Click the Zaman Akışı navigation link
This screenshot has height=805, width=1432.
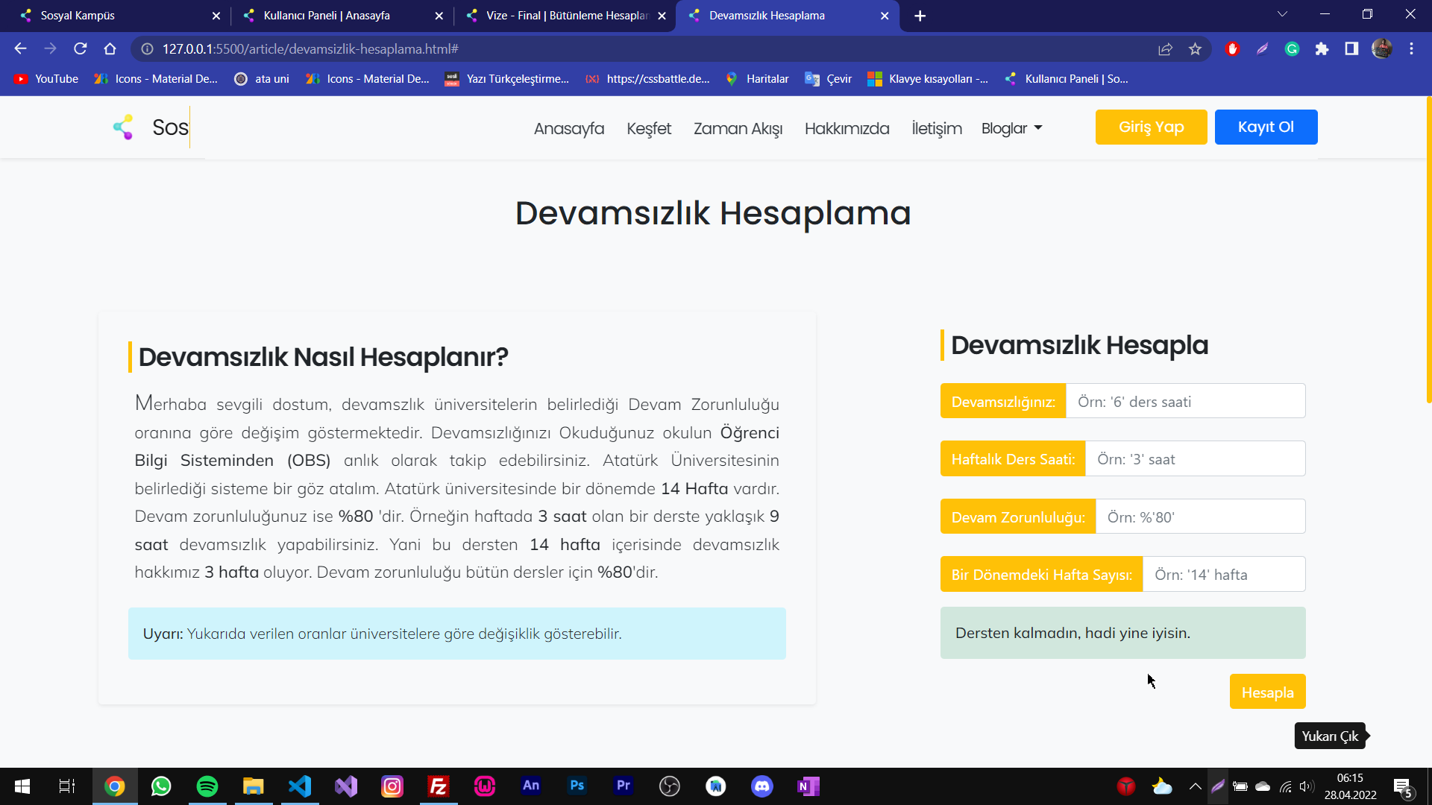click(738, 127)
